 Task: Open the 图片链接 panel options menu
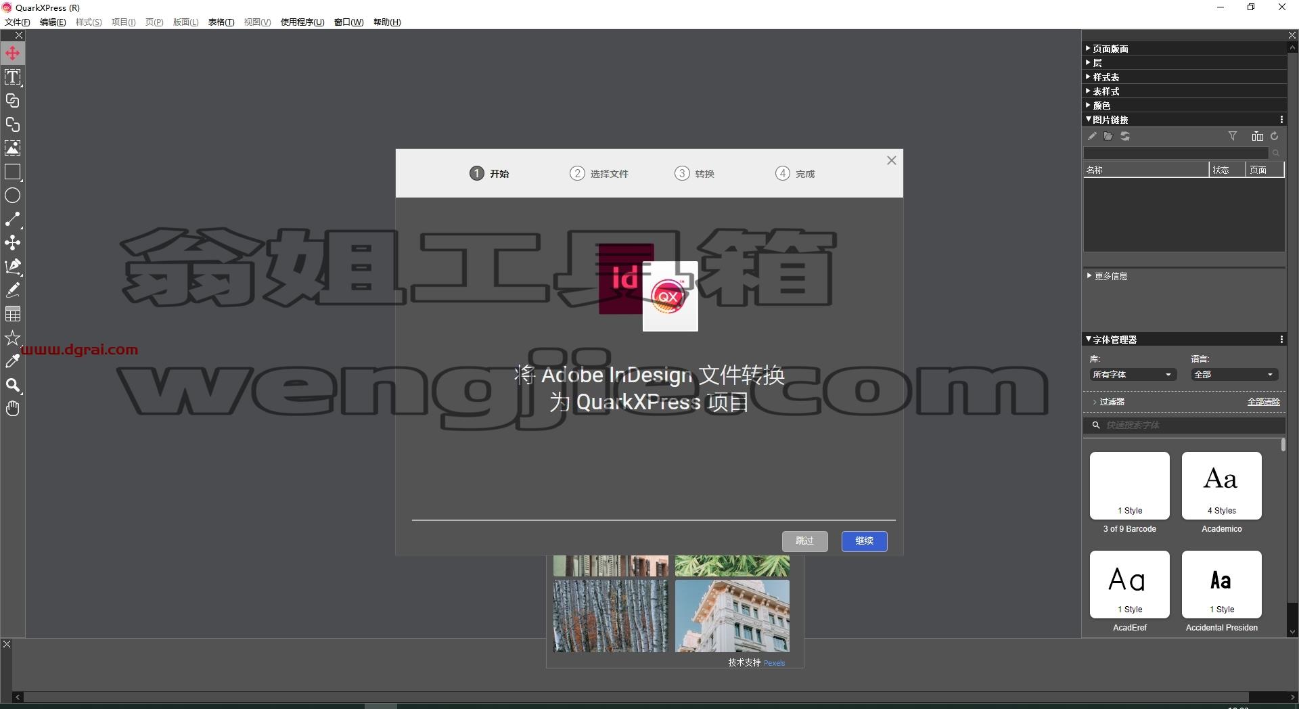pos(1281,120)
